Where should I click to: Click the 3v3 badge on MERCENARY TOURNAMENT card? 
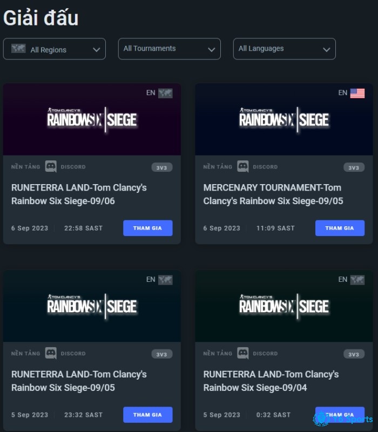tap(354, 167)
